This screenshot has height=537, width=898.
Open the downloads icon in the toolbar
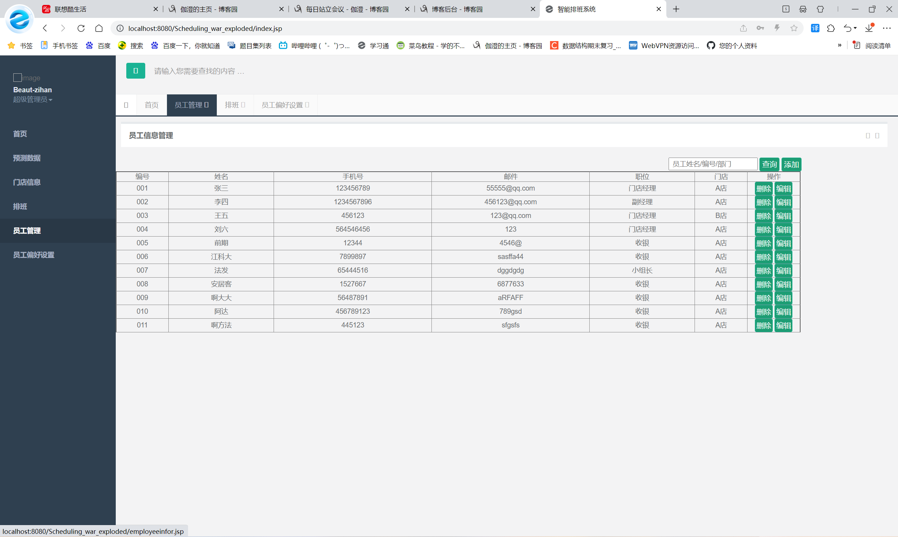coord(869,28)
